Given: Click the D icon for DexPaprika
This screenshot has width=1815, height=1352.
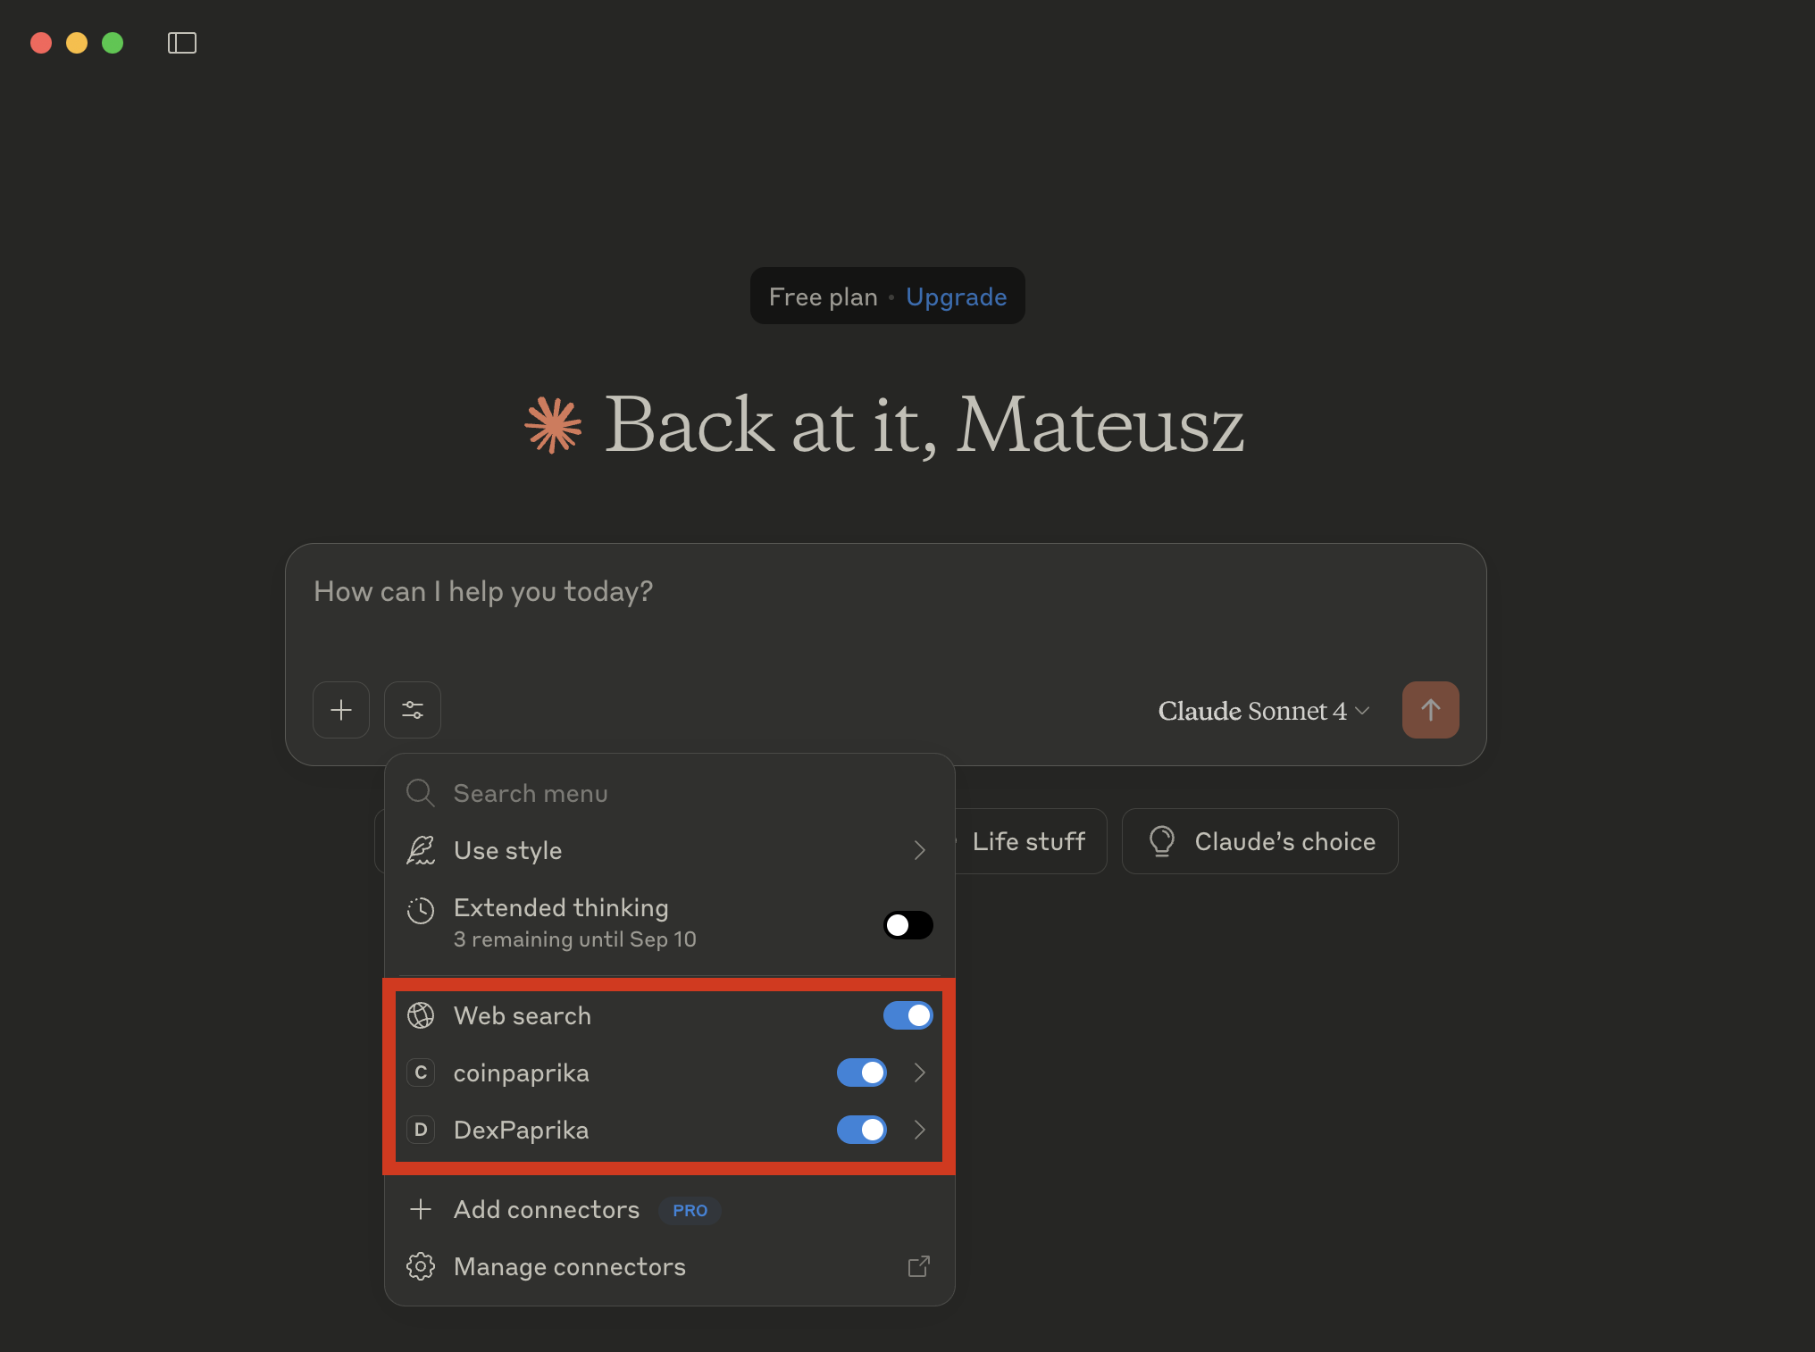Looking at the screenshot, I should click(421, 1130).
